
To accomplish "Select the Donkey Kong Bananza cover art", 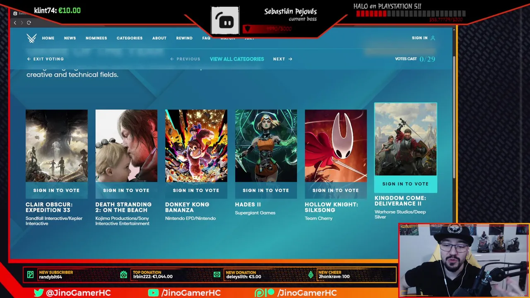I will (196, 146).
